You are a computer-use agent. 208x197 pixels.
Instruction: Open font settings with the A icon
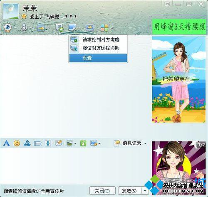(6, 143)
